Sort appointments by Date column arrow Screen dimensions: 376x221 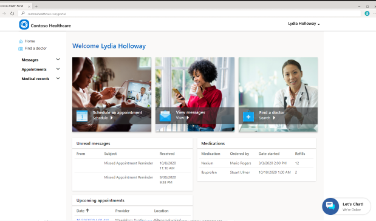point(87,211)
